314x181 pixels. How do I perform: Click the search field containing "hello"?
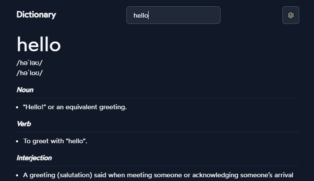173,15
